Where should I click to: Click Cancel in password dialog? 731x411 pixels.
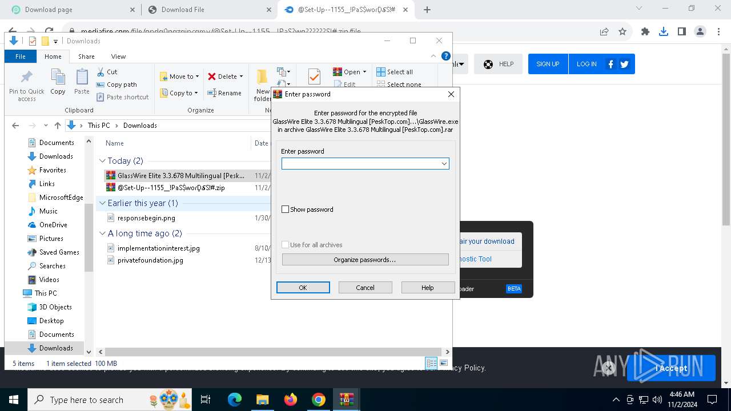tap(365, 288)
